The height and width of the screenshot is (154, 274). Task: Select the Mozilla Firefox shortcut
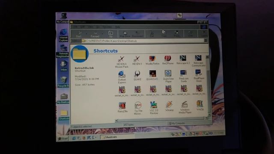(x=152, y=60)
